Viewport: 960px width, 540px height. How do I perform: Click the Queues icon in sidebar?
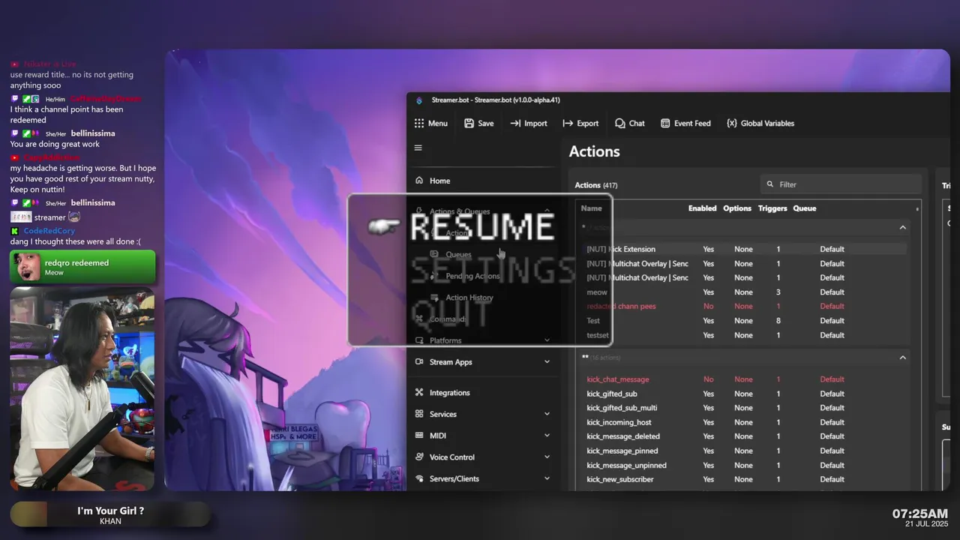pyautogui.click(x=434, y=254)
